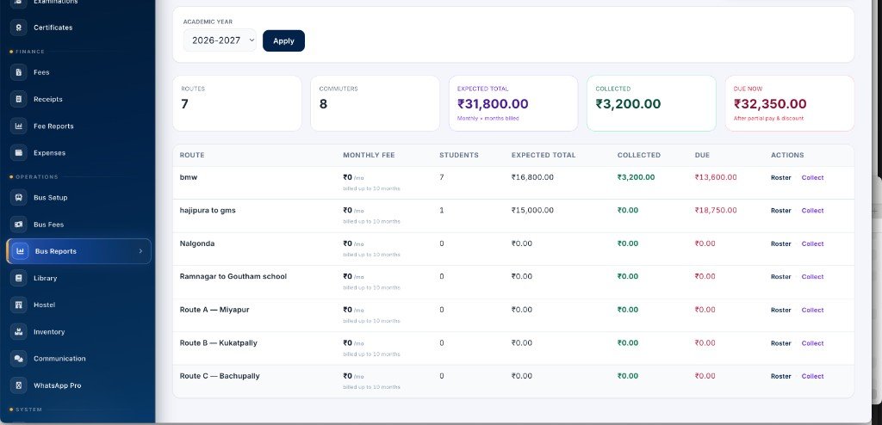Select the bmw route name

[x=189, y=177]
